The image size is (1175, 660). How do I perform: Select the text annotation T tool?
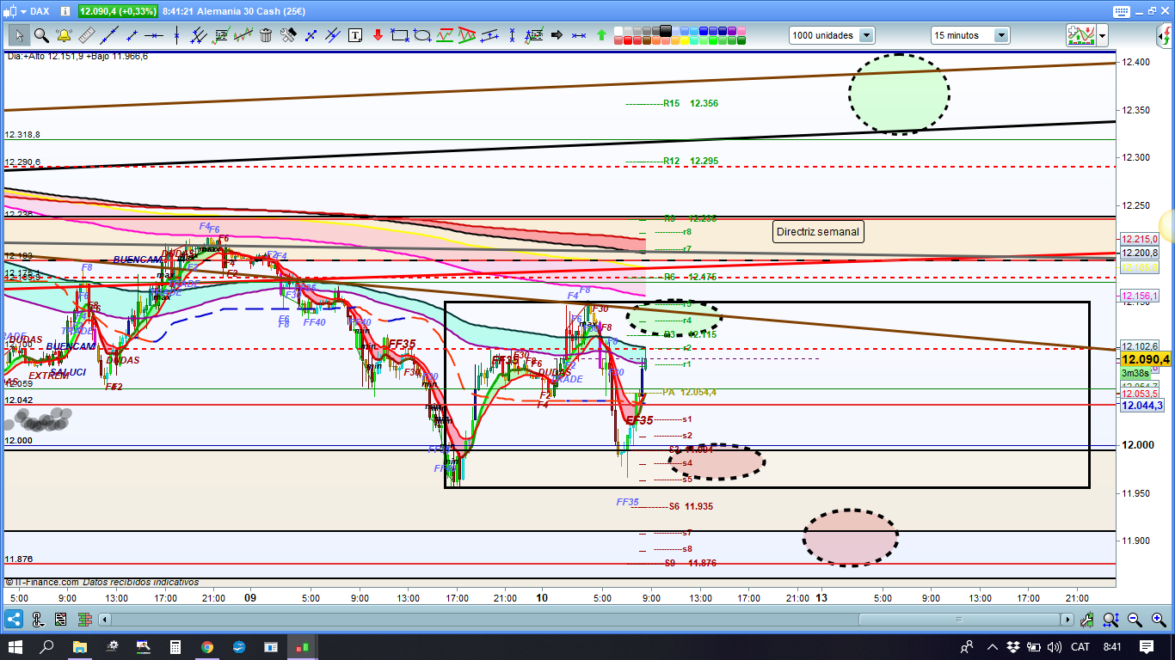(355, 35)
